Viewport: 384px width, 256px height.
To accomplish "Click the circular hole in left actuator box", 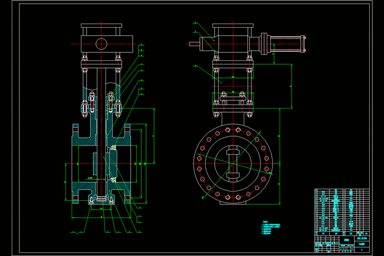I will pyautogui.click(x=101, y=42).
